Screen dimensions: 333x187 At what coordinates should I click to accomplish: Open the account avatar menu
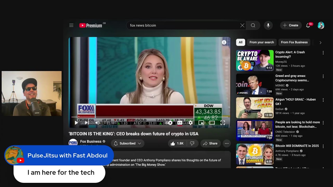click(x=321, y=25)
